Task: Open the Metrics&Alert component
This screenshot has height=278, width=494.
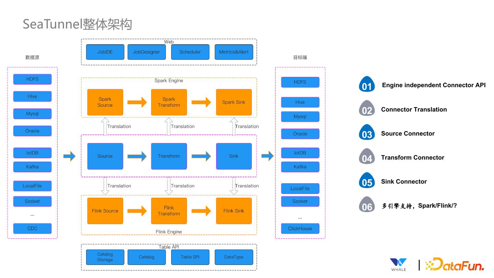Action: click(x=234, y=52)
